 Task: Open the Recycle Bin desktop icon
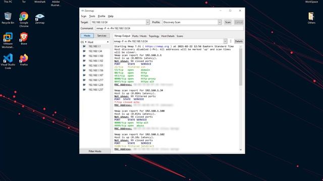click(8, 18)
